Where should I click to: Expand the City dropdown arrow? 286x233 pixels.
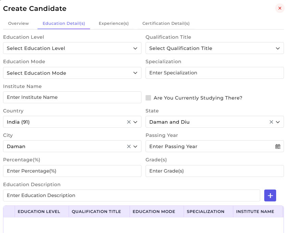[x=135, y=146]
